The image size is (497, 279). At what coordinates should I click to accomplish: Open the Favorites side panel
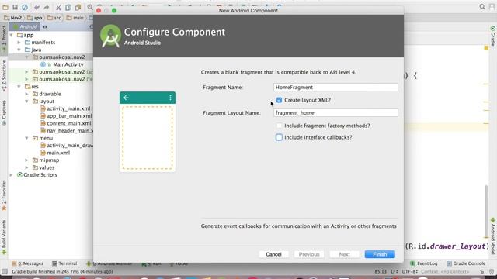click(x=4, y=195)
